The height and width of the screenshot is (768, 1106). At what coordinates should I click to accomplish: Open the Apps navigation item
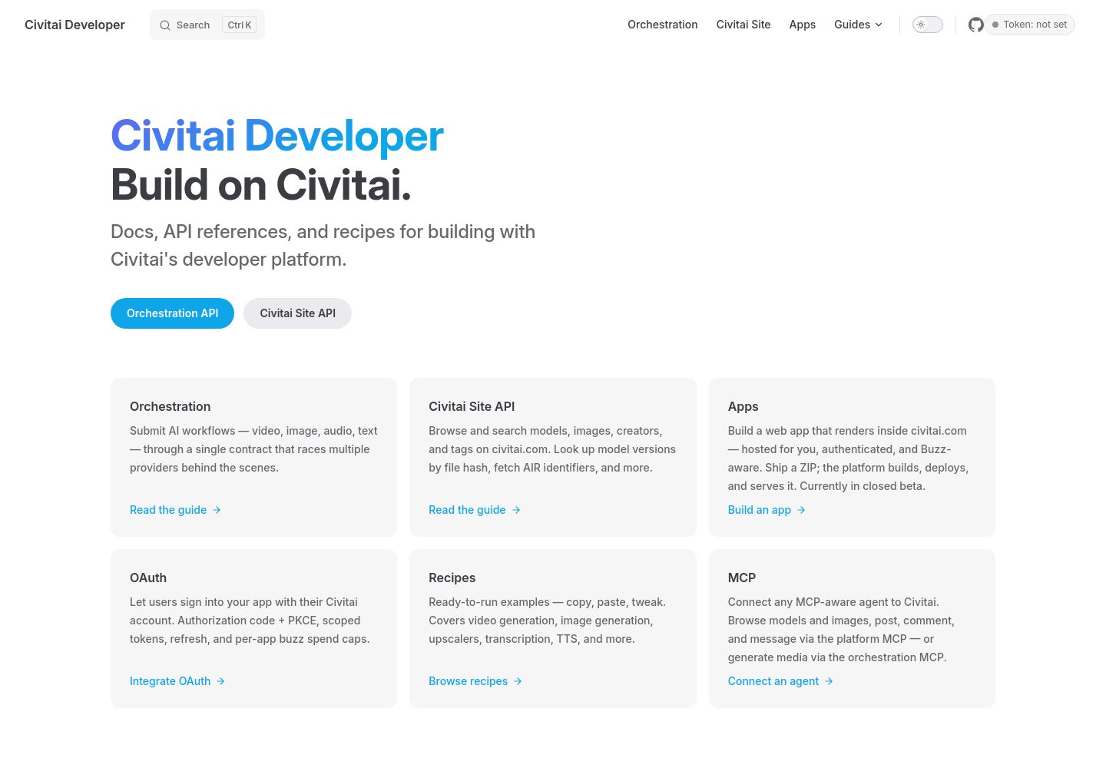[x=803, y=25]
